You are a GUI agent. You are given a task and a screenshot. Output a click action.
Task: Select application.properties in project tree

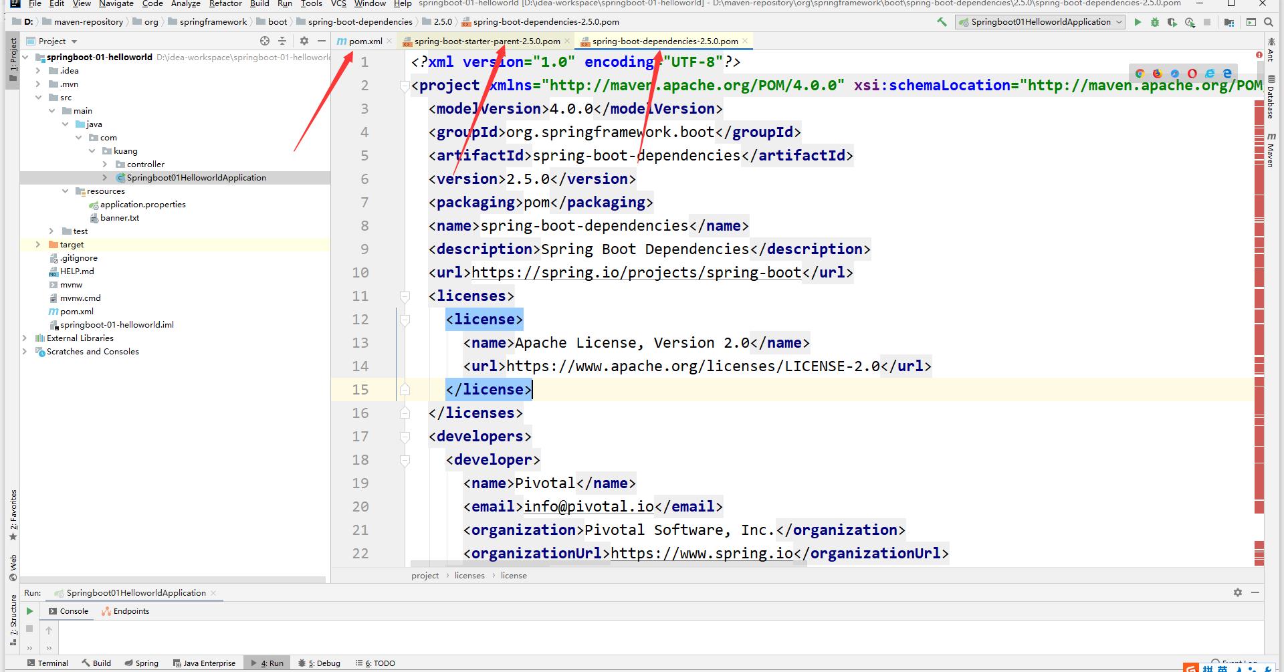[143, 205]
